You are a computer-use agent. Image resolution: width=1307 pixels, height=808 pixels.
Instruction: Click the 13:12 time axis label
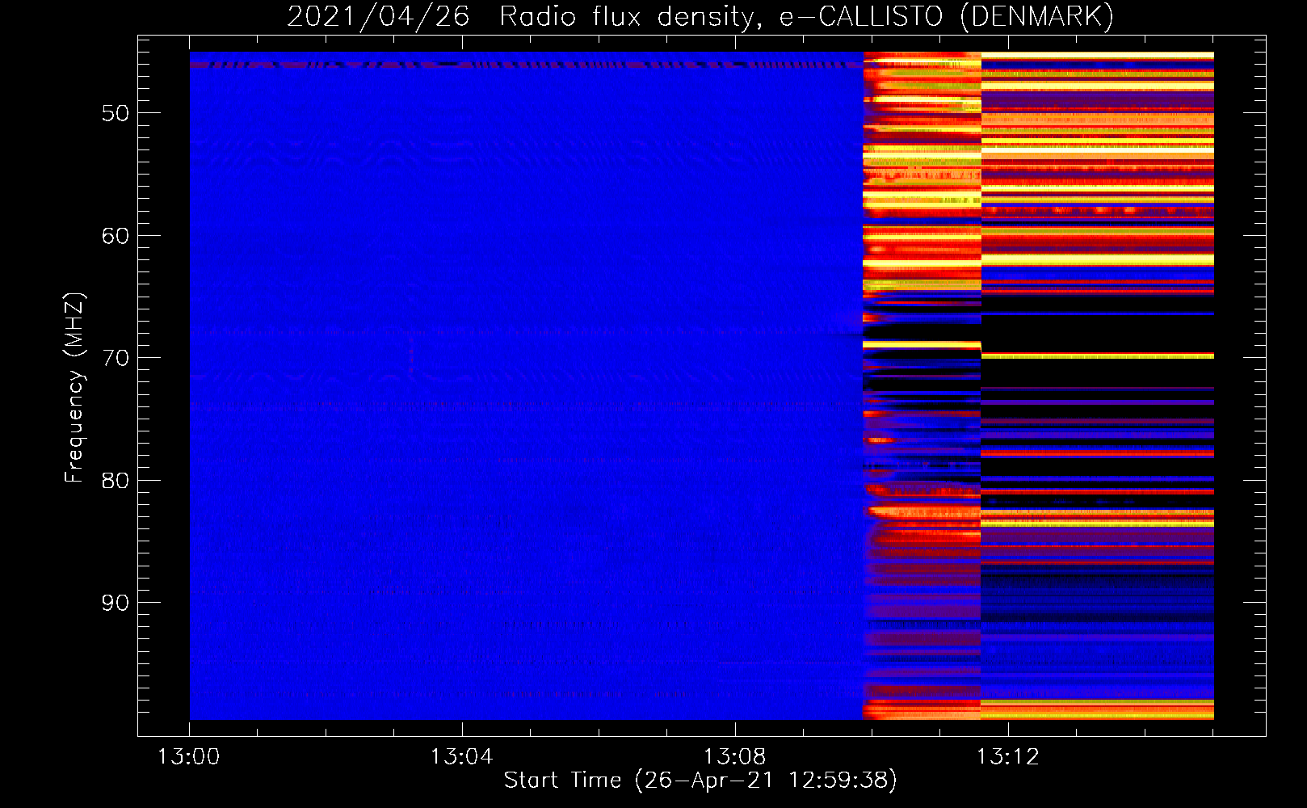coord(1007,757)
